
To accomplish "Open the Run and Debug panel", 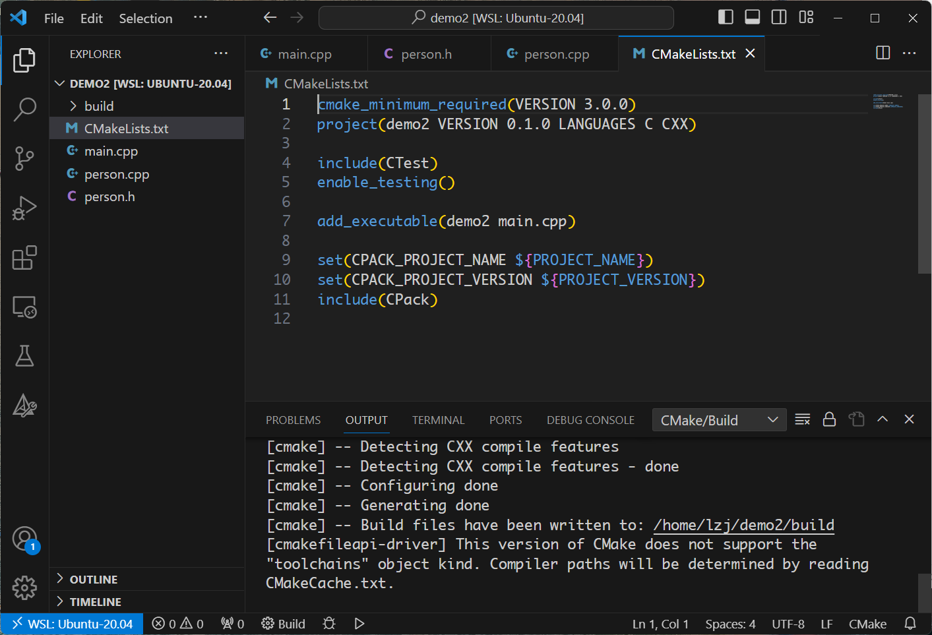I will pyautogui.click(x=24, y=208).
